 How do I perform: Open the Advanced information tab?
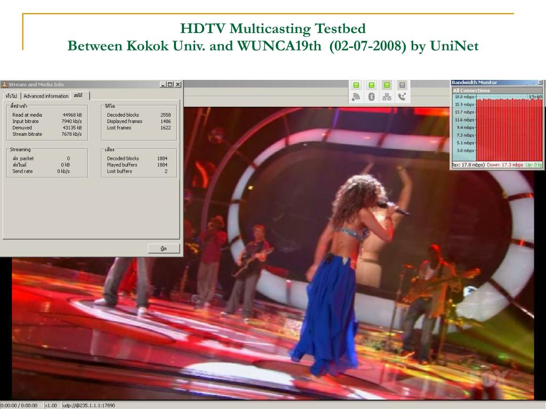pyautogui.click(x=46, y=96)
